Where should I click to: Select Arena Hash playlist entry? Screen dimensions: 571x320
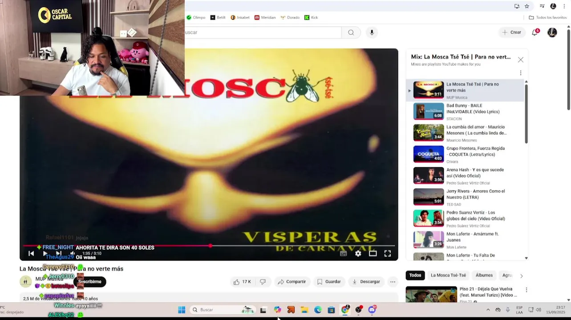tap(465, 176)
